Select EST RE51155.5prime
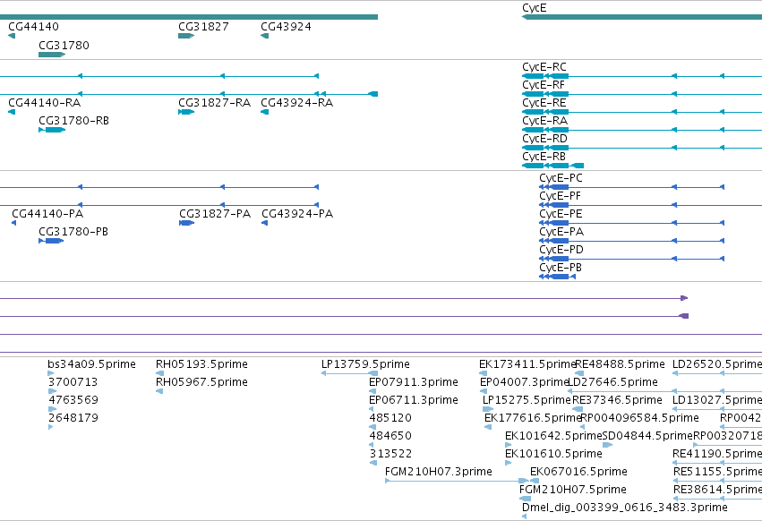762x521 pixels. 717,472
